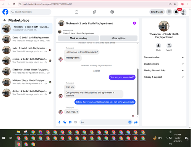Click the 'Yes, are you interested?' message
This screenshot has width=191, height=147.
pyautogui.click(x=122, y=77)
